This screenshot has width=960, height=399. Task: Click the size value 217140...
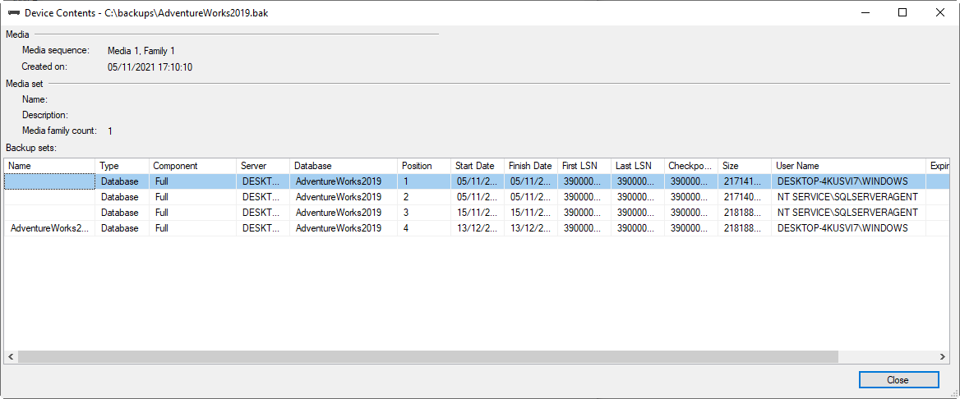tap(745, 197)
